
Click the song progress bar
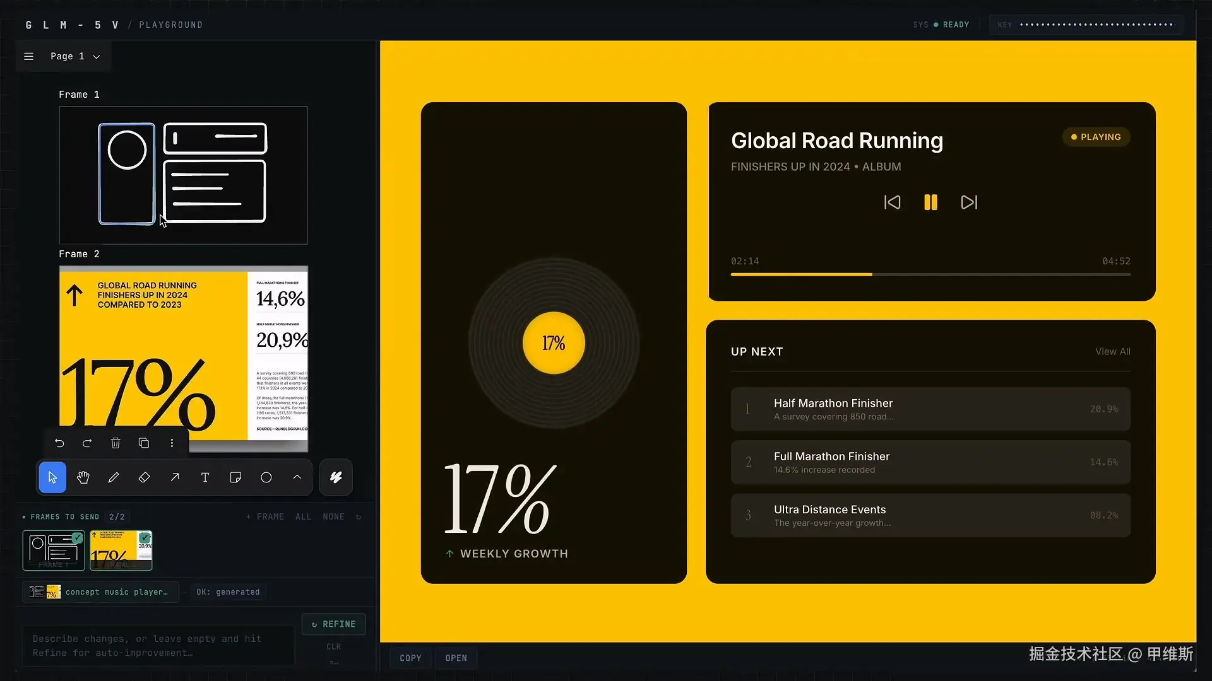[930, 274]
